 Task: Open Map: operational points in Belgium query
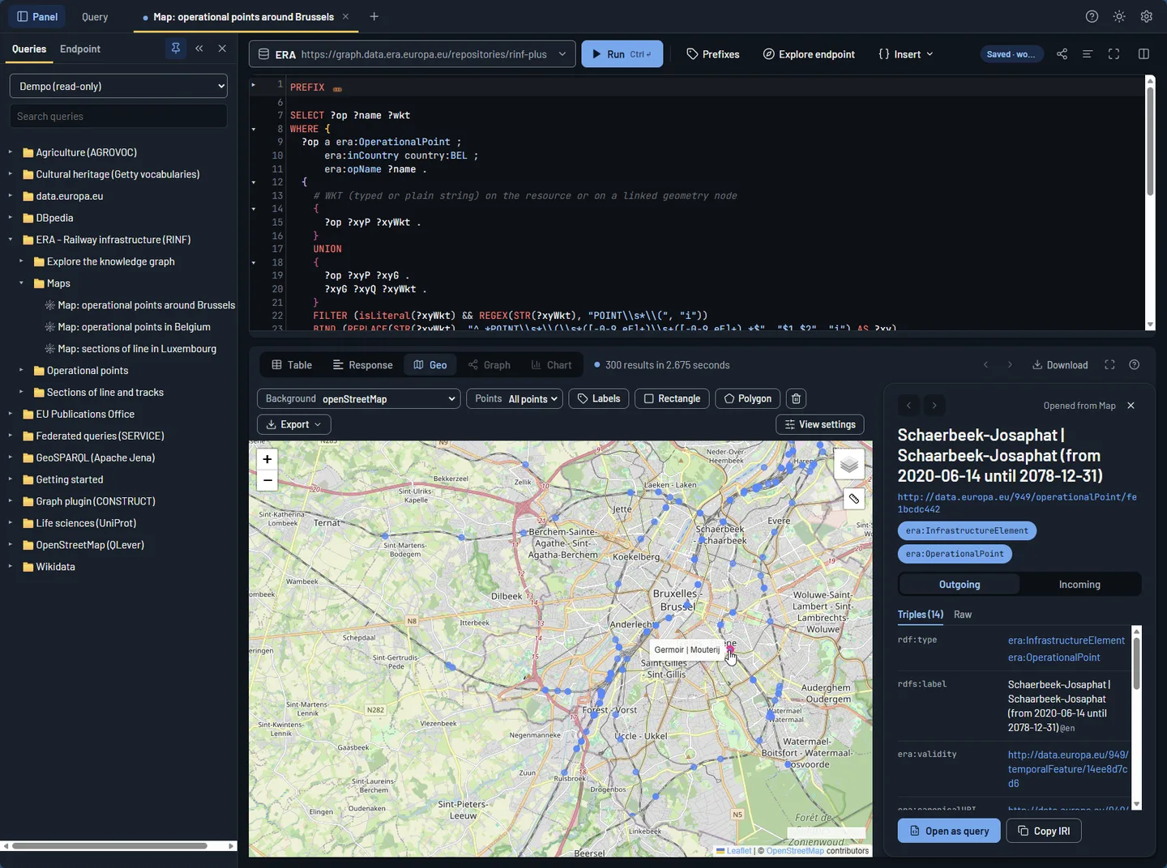click(134, 327)
